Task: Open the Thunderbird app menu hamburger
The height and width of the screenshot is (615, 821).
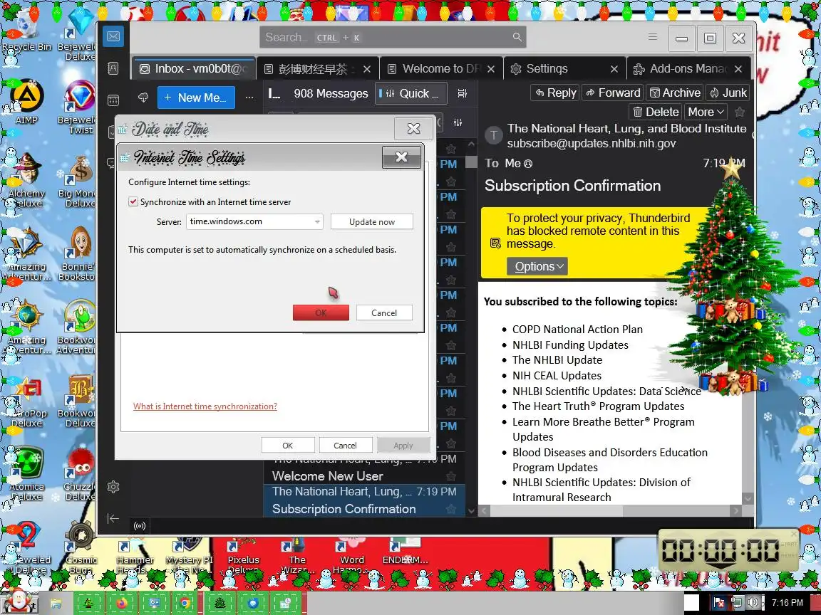Action: tap(652, 36)
